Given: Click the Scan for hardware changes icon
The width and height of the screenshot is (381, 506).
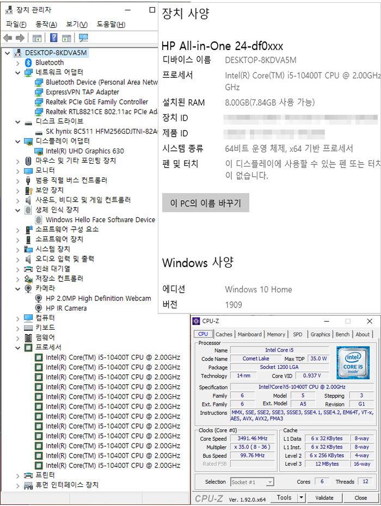Looking at the screenshot, I should (83, 38).
